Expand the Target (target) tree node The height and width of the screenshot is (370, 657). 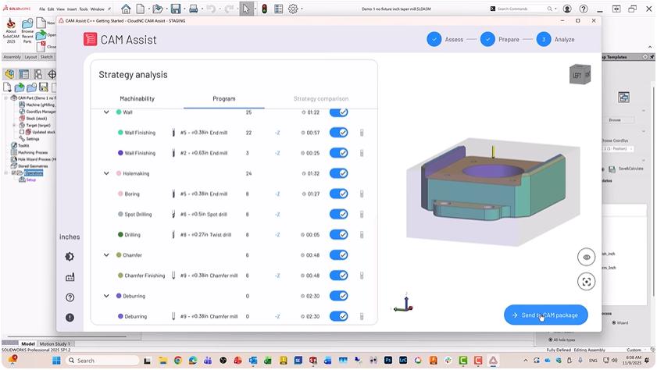[14, 125]
